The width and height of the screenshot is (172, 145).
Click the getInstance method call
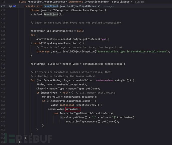click(x=91, y=39)
